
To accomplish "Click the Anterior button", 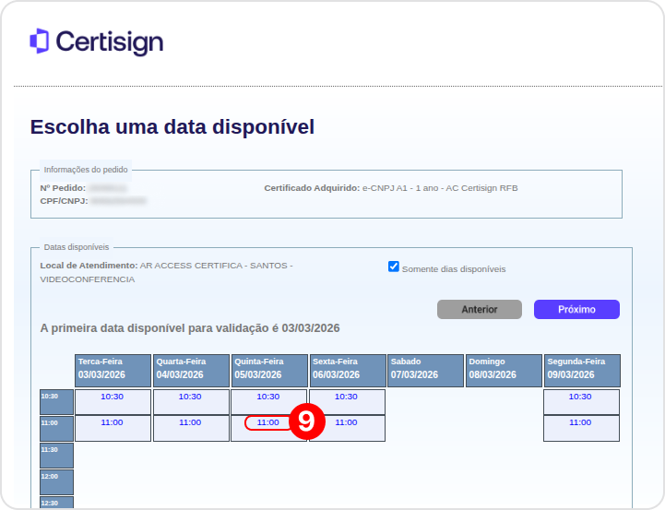I will pyautogui.click(x=480, y=310).
